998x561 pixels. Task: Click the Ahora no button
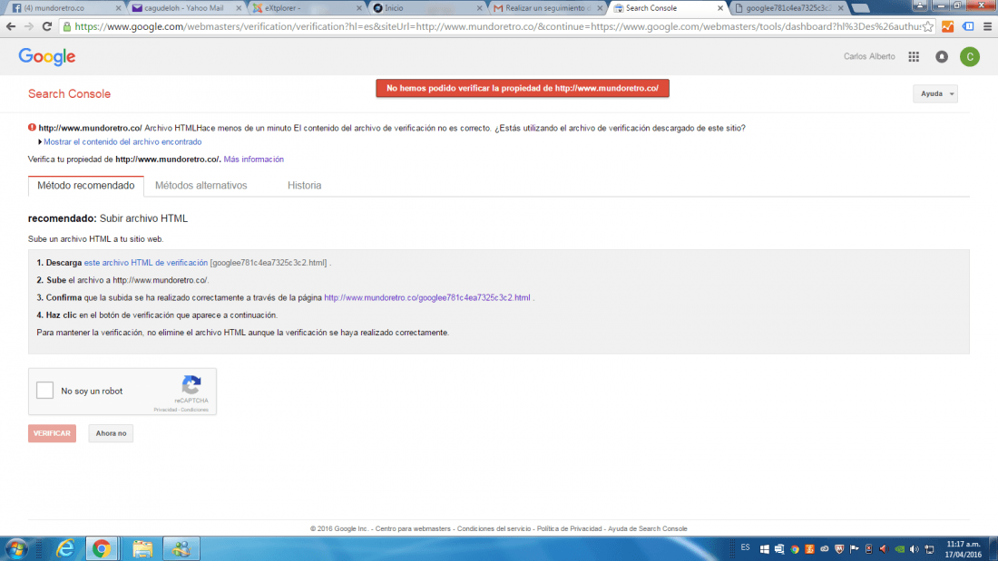click(111, 433)
